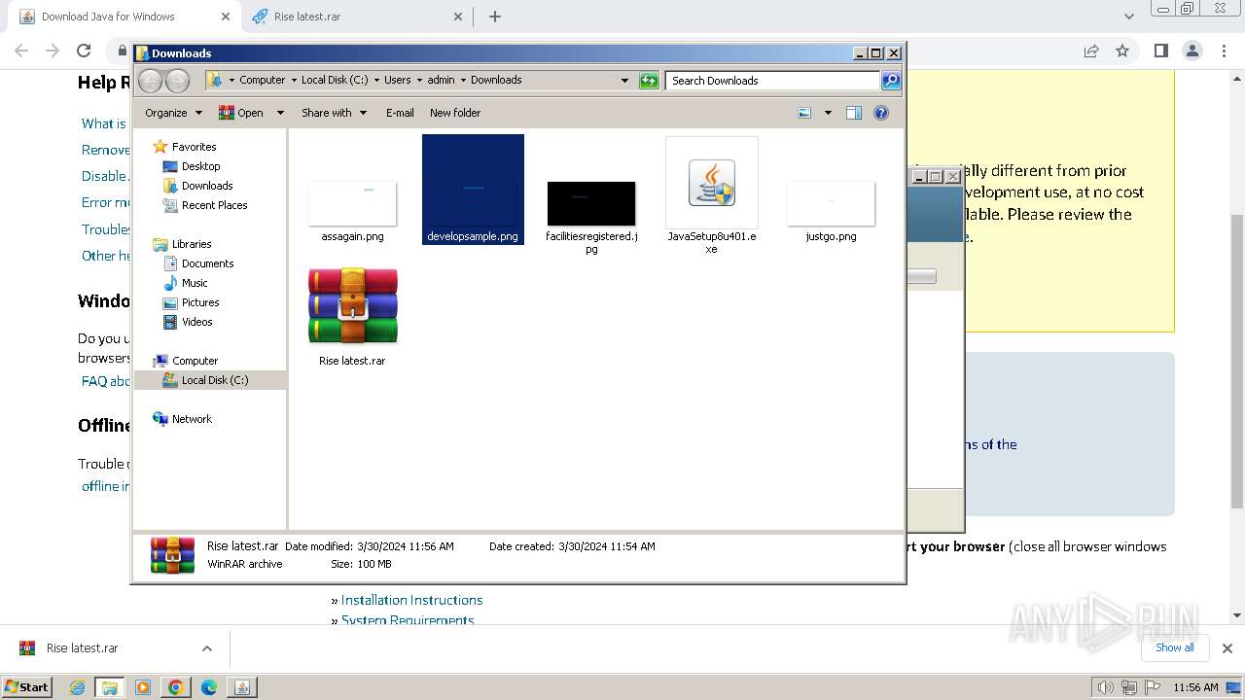This screenshot has width=1245, height=700.
Task: Close the Chrome downloads bar
Action: pos(1227,648)
